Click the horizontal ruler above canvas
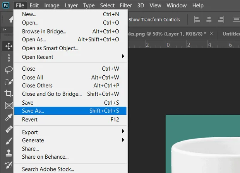Screen dimensions: 240x173 [x=184, y=44]
